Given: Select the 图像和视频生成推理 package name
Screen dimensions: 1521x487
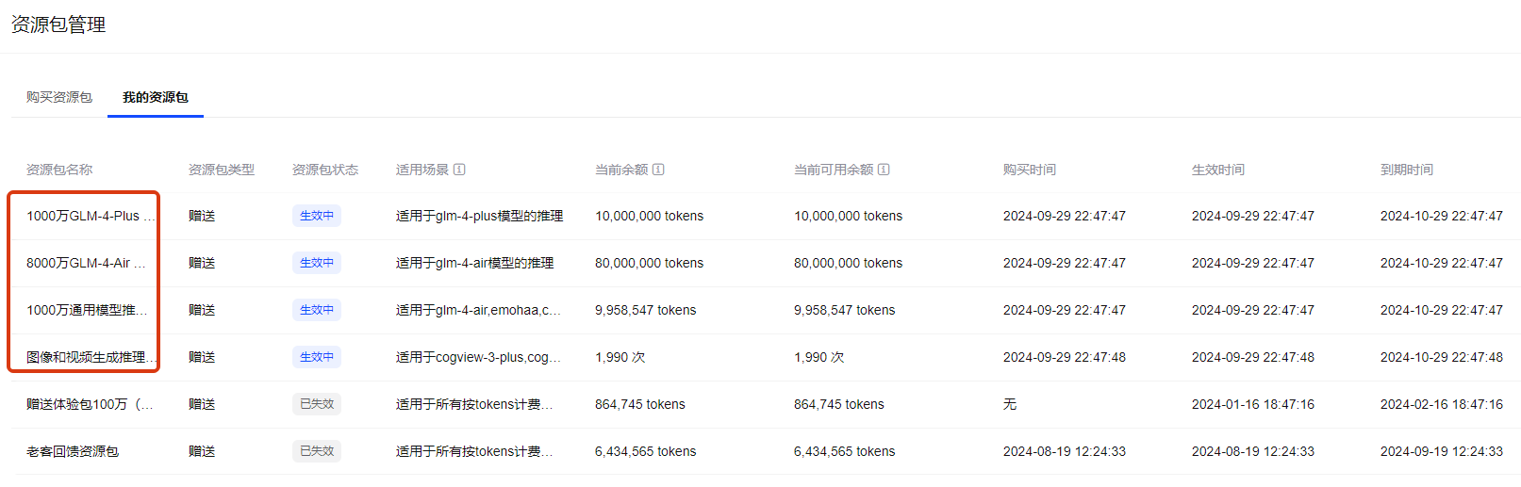Looking at the screenshot, I should [91, 357].
